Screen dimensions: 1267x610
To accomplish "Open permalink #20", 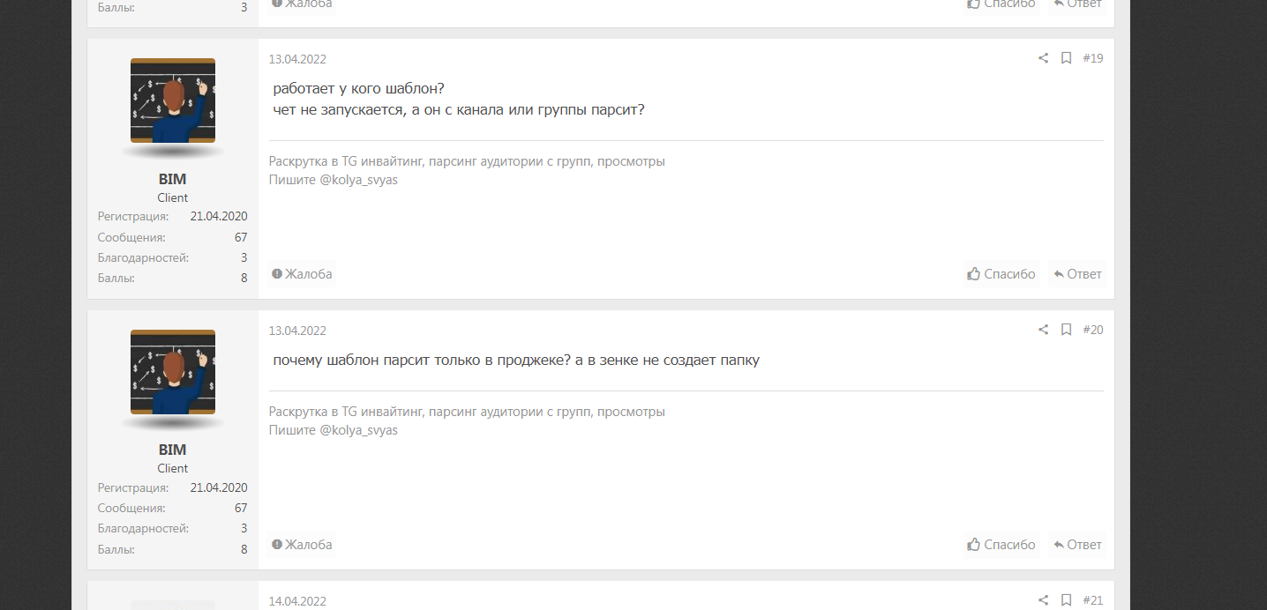I will (1093, 330).
